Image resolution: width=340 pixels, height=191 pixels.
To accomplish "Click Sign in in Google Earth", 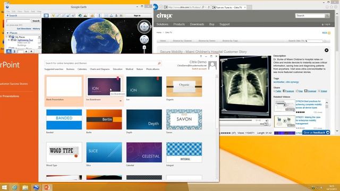I will [x=137, y=15].
